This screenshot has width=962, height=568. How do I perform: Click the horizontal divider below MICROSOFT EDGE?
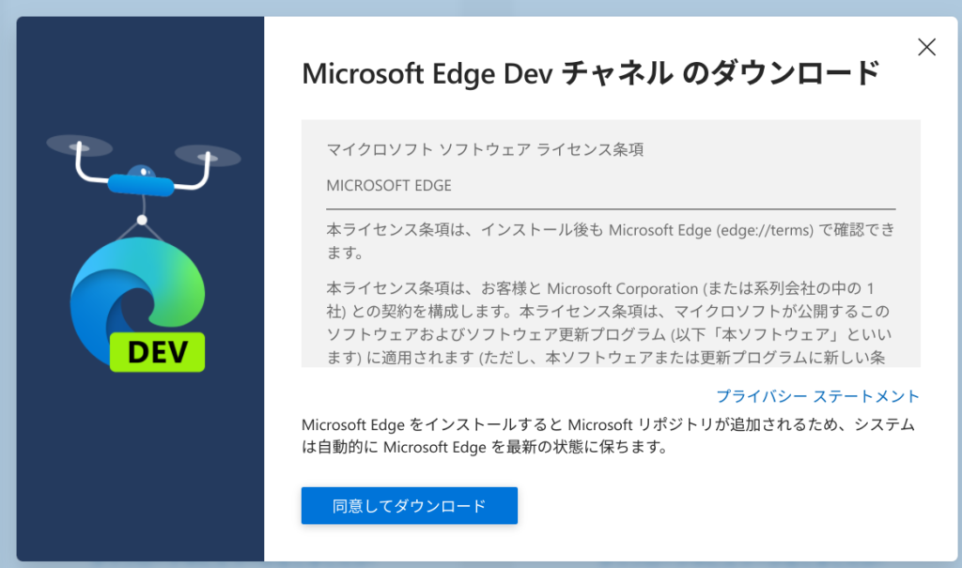coord(611,209)
